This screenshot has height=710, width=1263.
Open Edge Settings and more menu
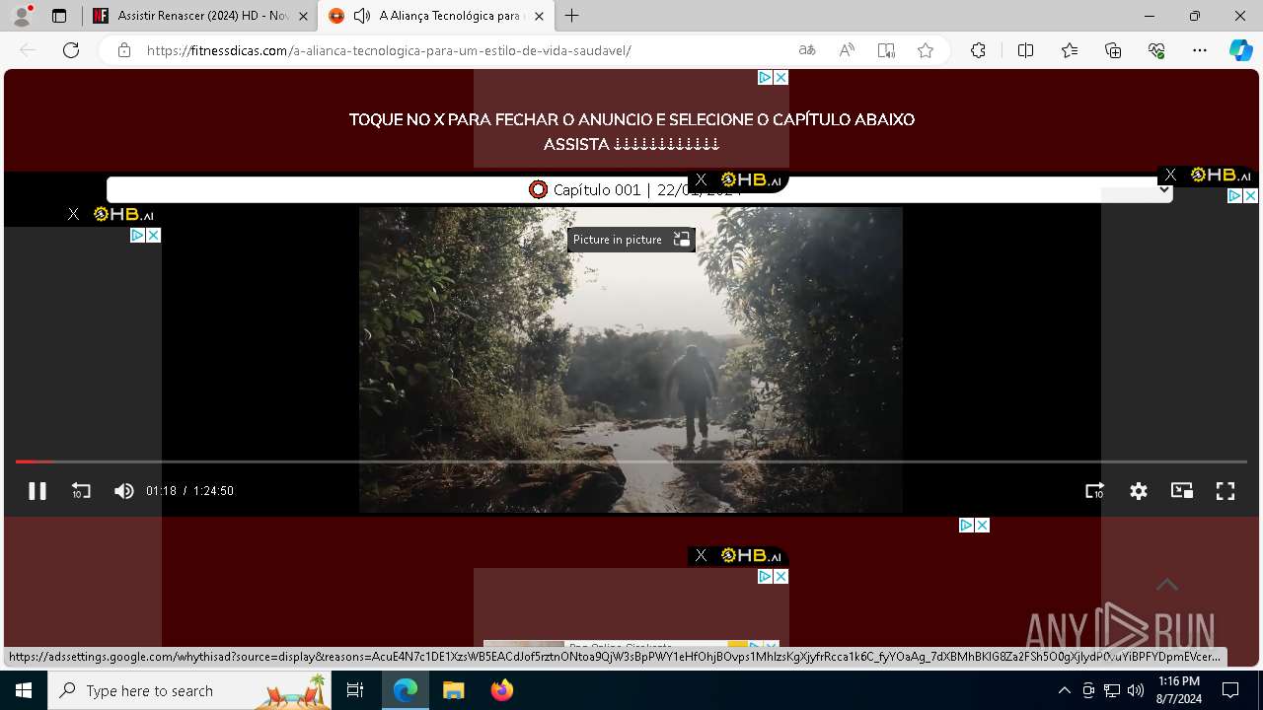click(x=1200, y=50)
